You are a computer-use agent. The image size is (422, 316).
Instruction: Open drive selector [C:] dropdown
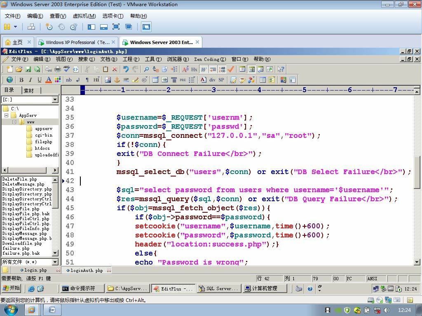coord(55,100)
